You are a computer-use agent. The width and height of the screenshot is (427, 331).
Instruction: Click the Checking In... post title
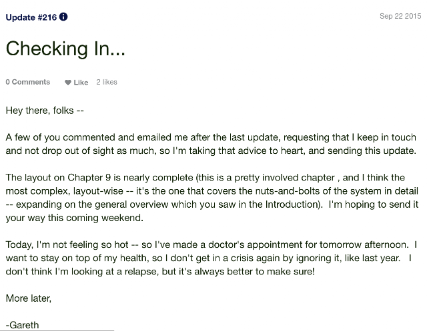click(65, 49)
